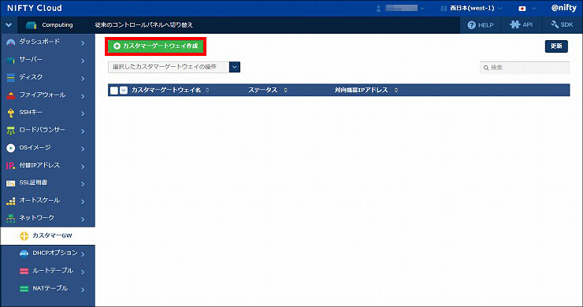Image resolution: width=583 pixels, height=307 pixels.
Task: Click the SDK wrench icon
Action: click(555, 24)
